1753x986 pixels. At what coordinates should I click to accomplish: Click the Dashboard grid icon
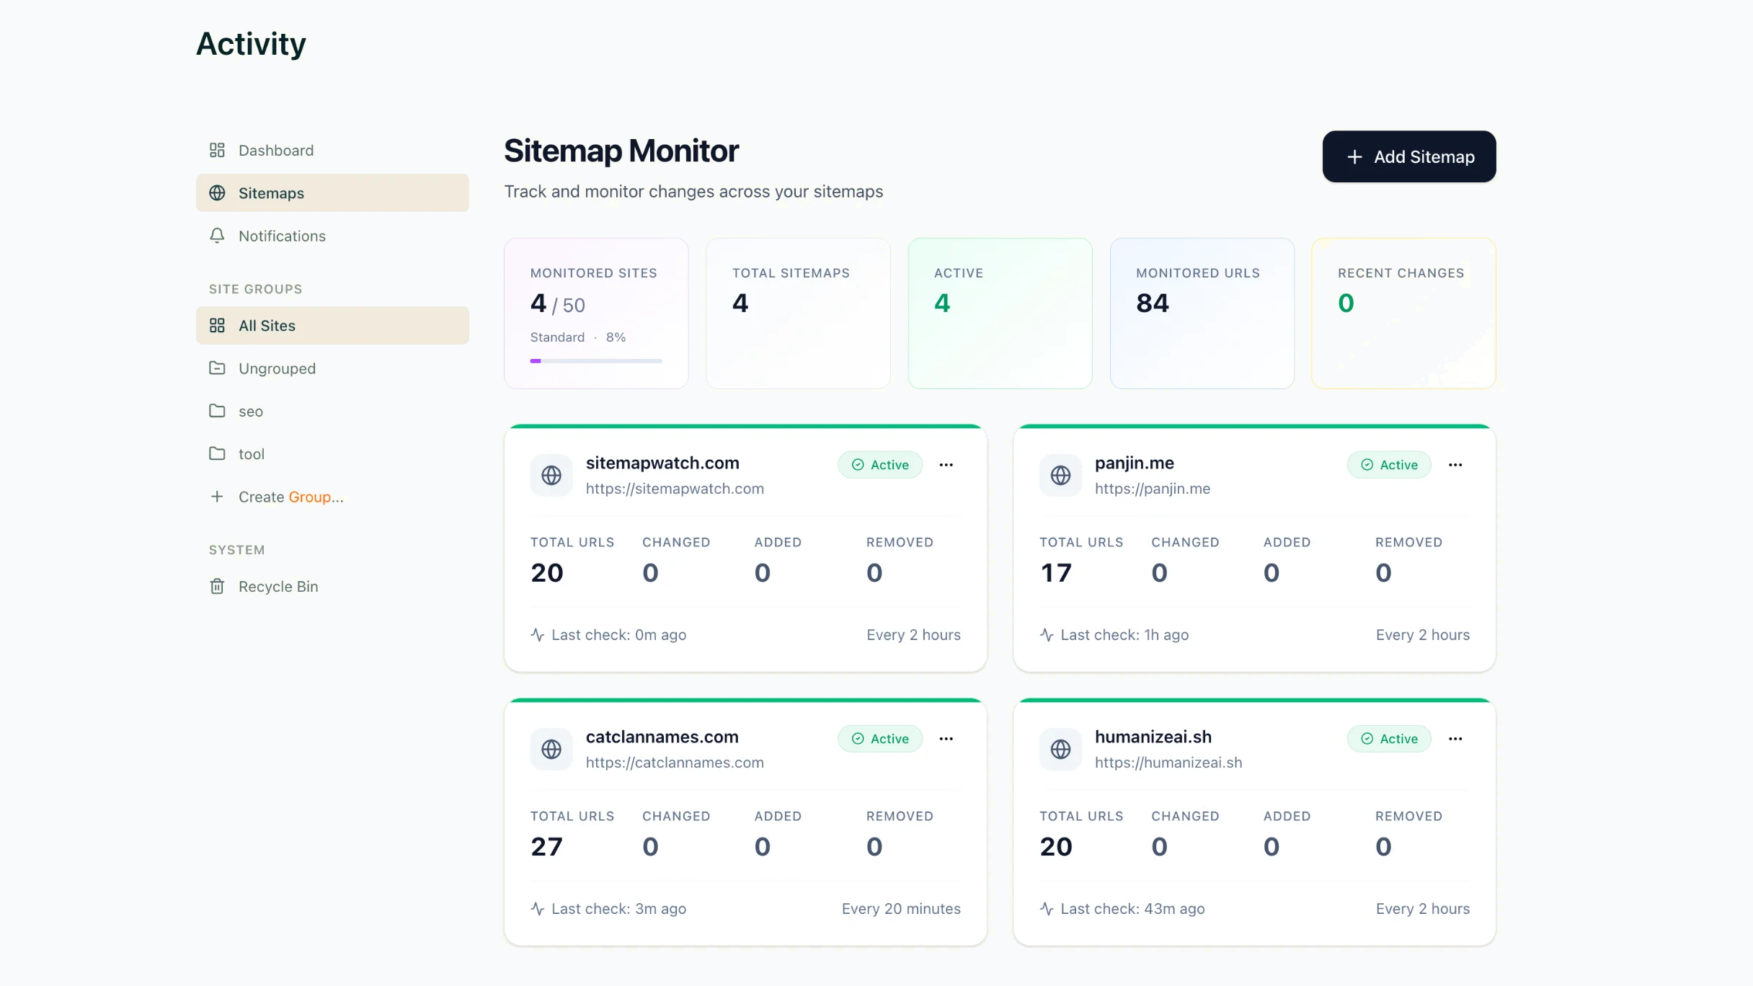pos(217,150)
